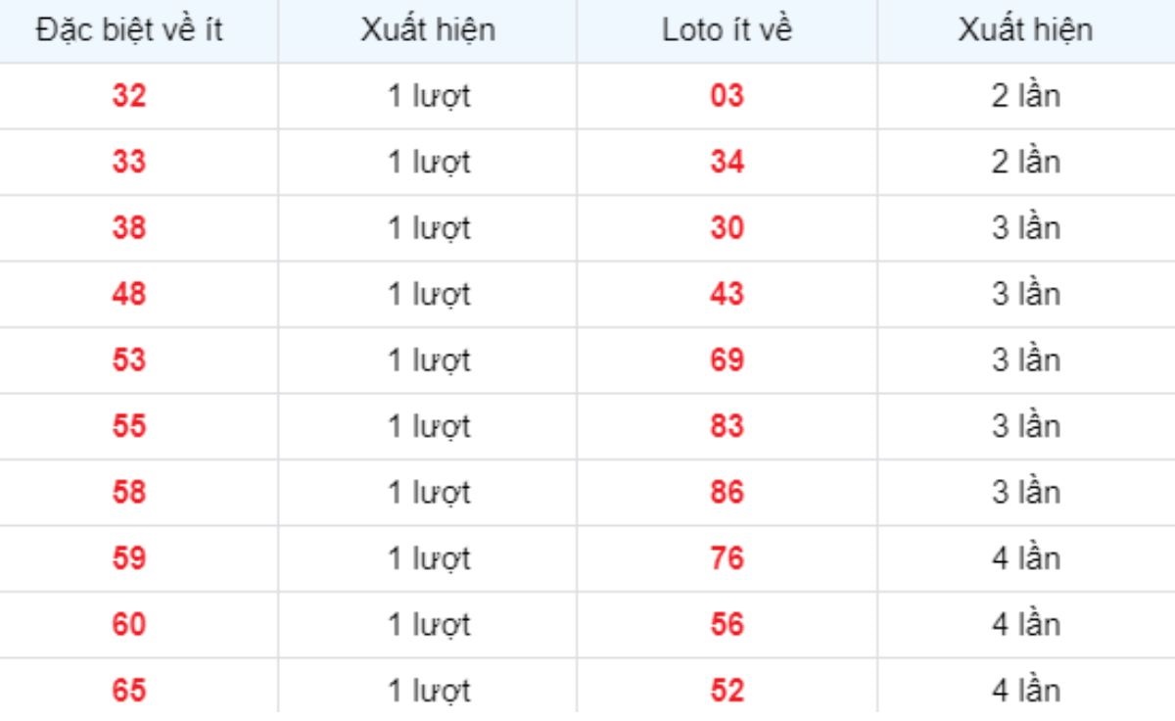The width and height of the screenshot is (1175, 721).
Task: Open loto number 30
Action: pos(728,228)
